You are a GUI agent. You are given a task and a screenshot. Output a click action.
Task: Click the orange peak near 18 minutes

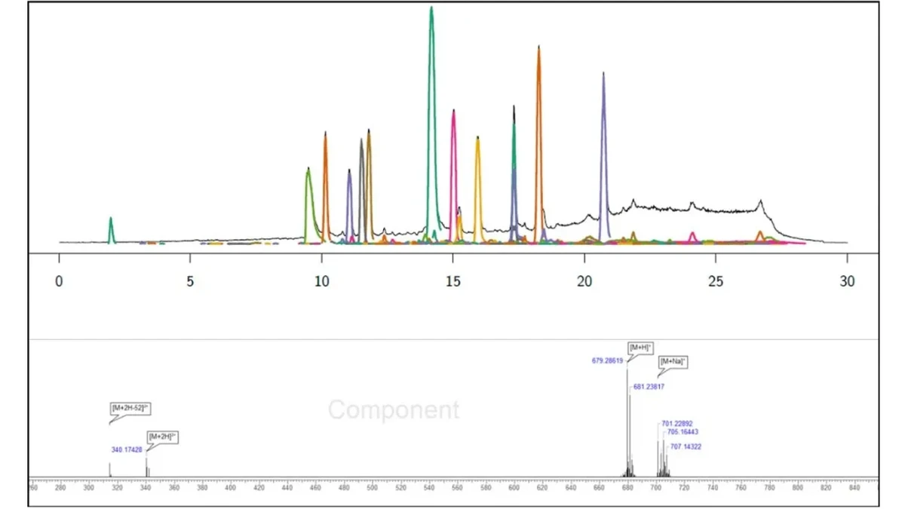click(538, 143)
